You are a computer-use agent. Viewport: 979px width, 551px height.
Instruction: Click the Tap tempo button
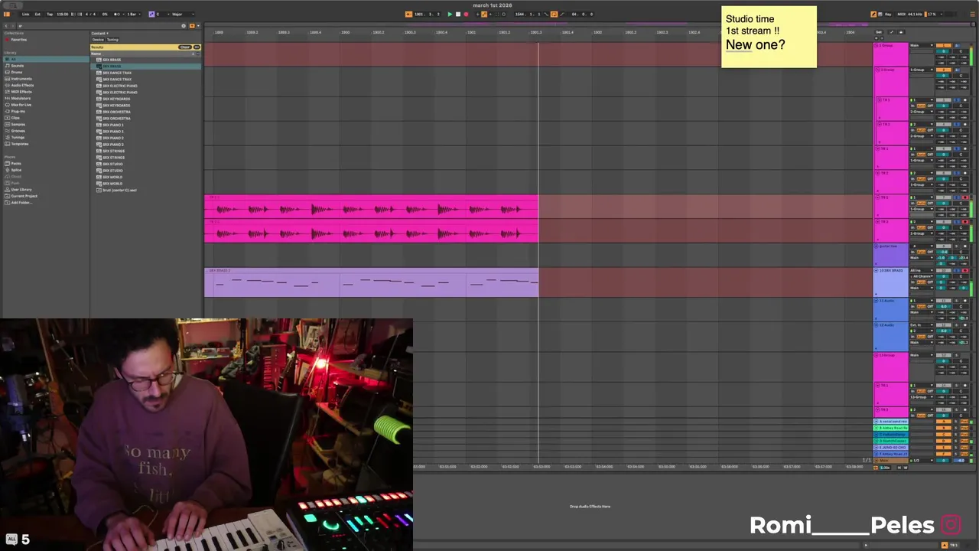point(50,14)
